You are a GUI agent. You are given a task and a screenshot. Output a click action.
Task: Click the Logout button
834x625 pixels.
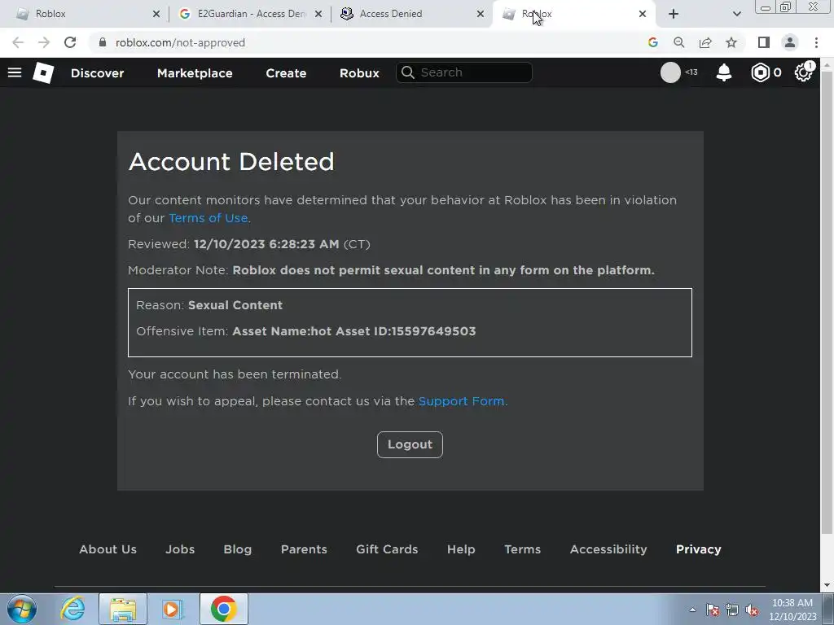click(410, 444)
